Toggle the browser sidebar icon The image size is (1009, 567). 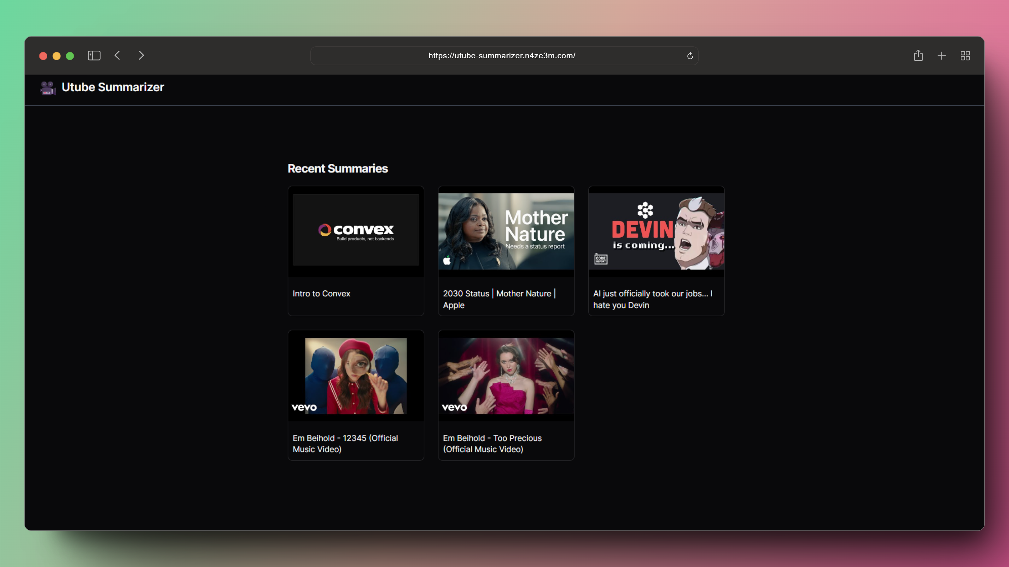coord(94,55)
